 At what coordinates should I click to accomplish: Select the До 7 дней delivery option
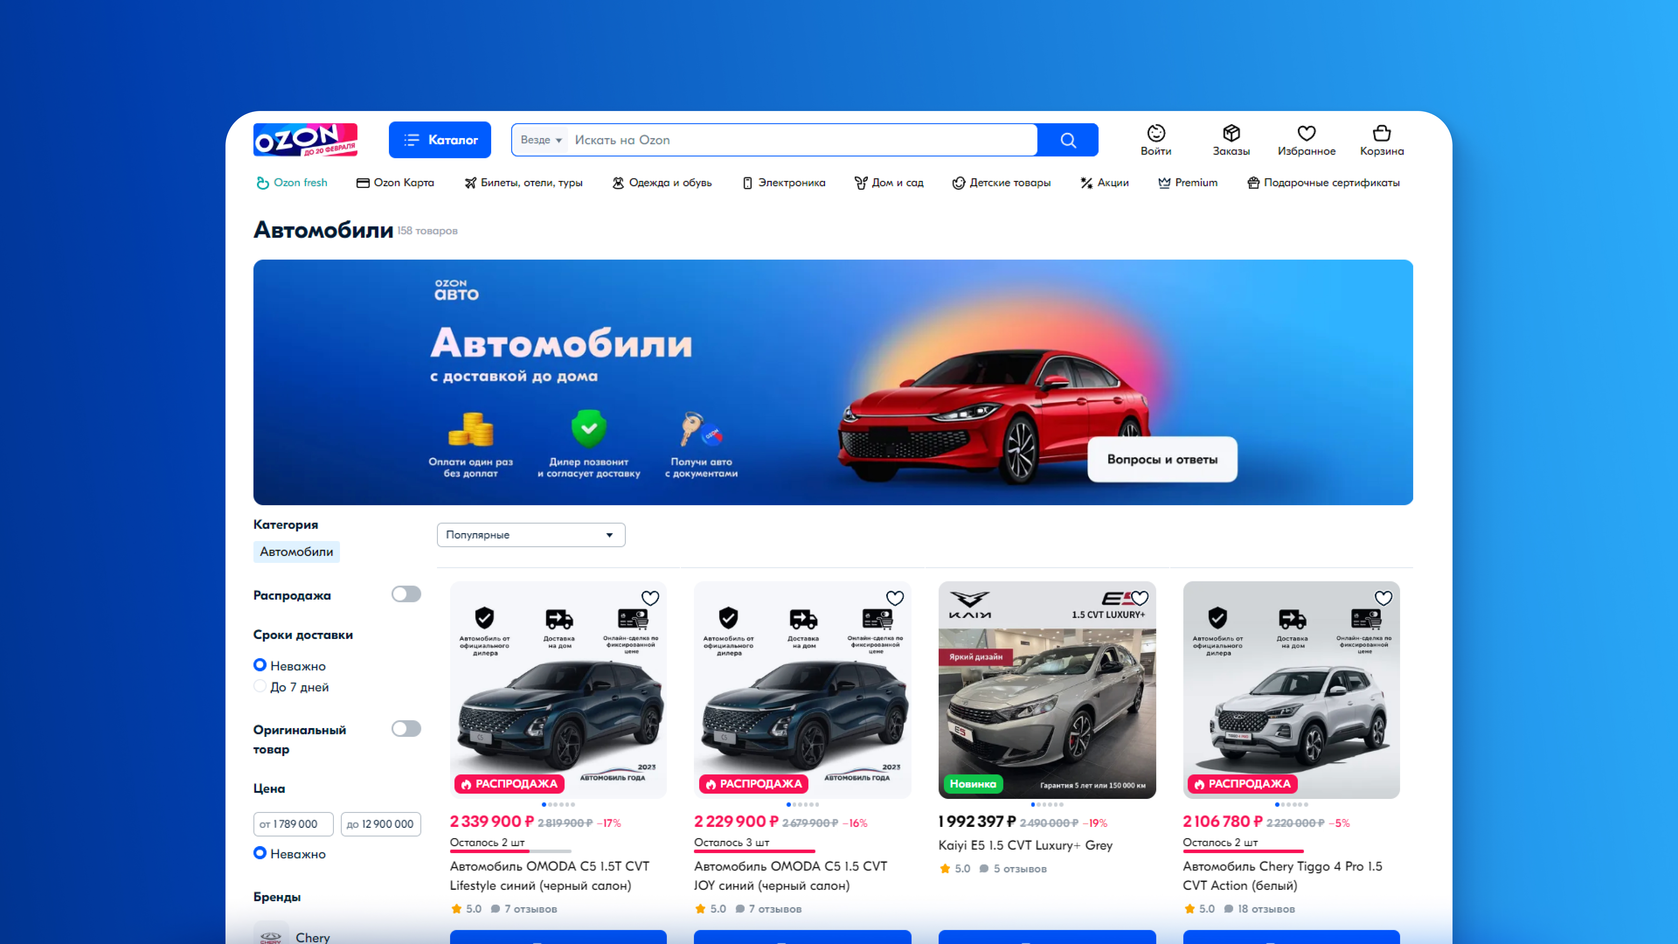(x=260, y=686)
